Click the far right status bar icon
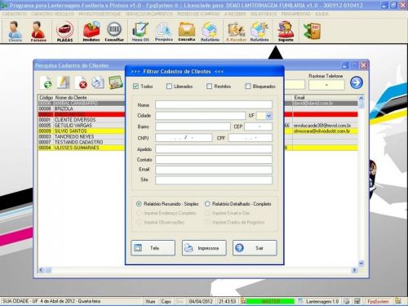 (398, 301)
